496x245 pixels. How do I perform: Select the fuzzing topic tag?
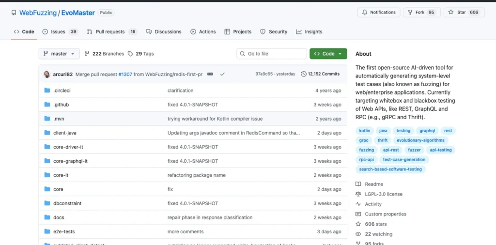[366, 150]
